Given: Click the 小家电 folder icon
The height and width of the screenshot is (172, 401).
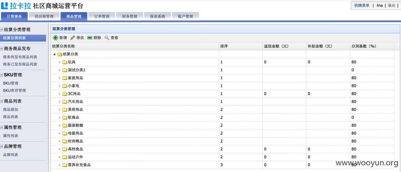Looking at the screenshot, I should coord(65,86).
